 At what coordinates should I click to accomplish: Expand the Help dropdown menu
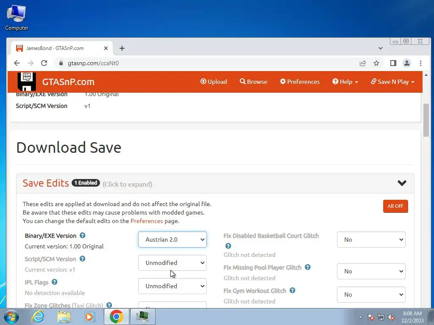345,82
